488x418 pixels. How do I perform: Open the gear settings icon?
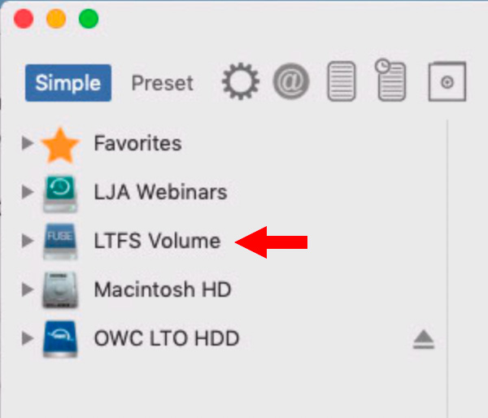(240, 81)
